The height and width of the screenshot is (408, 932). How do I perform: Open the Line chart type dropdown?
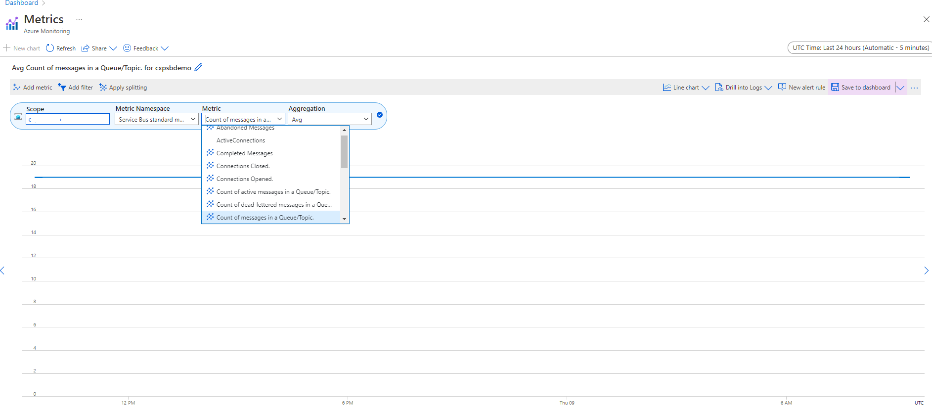click(x=686, y=88)
